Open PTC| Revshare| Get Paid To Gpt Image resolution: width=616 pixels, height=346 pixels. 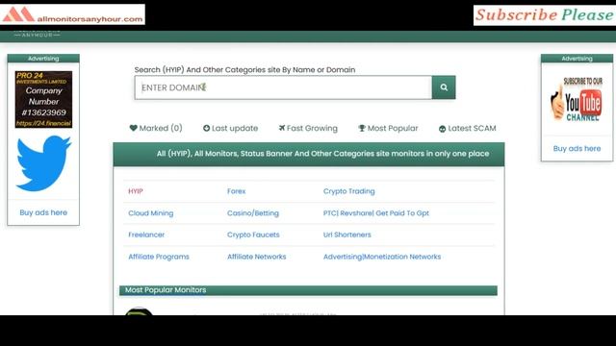click(x=376, y=213)
